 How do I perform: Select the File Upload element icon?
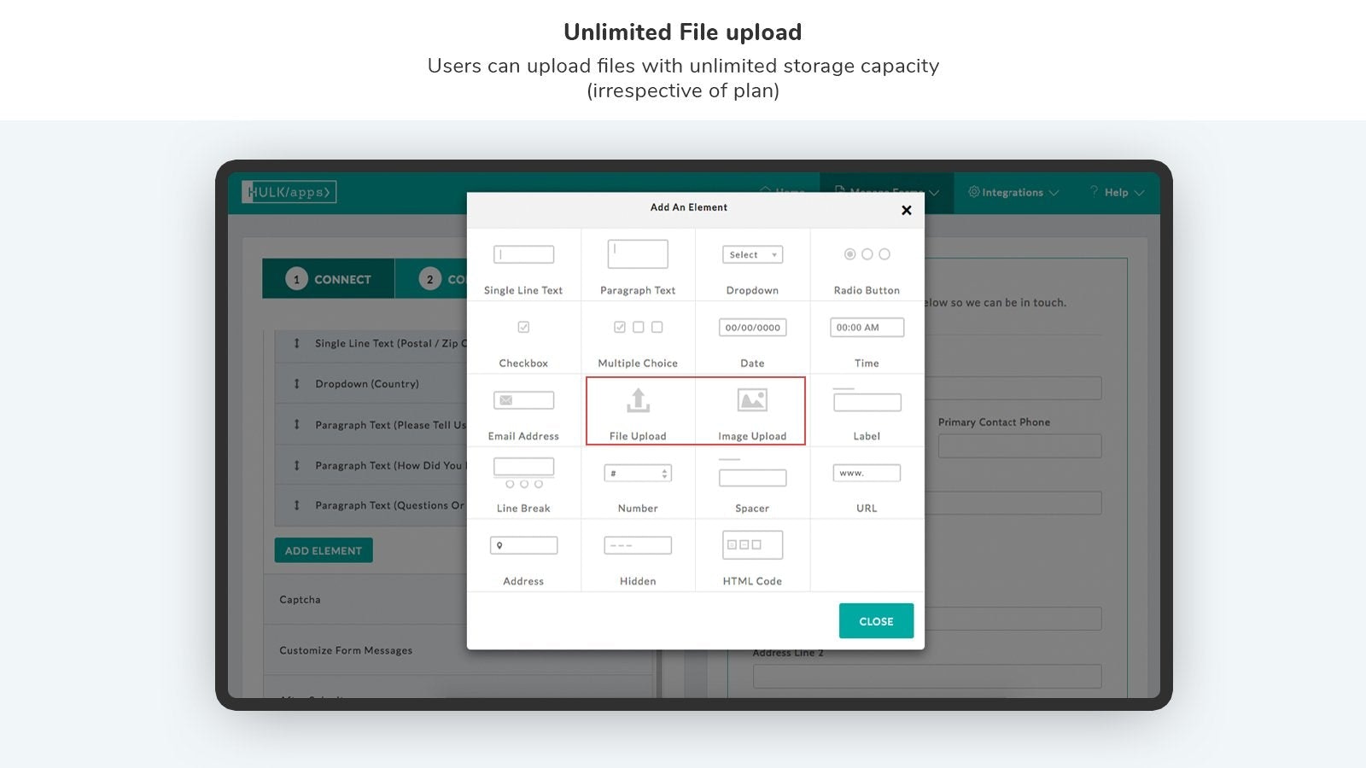coord(637,399)
